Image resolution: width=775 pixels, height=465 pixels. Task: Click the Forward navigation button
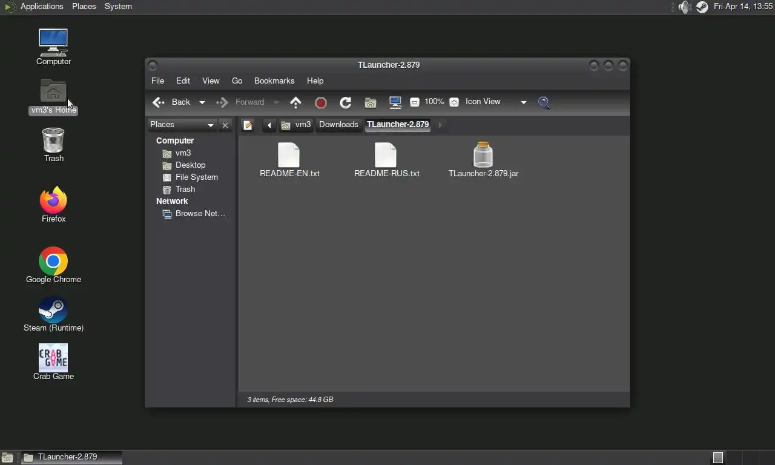pyautogui.click(x=241, y=102)
